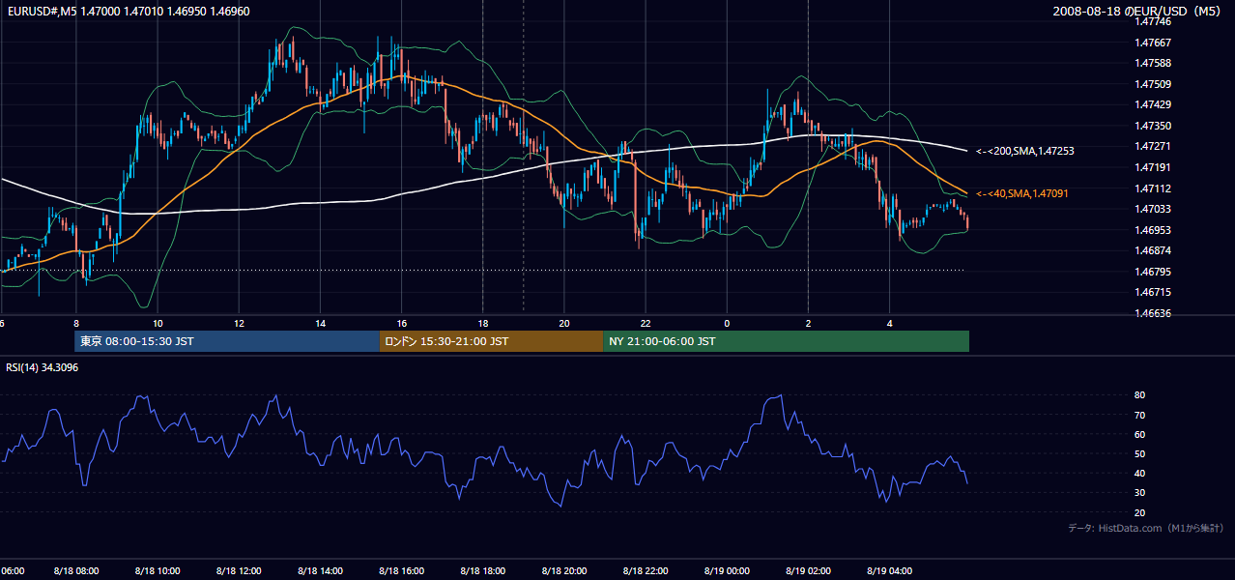Click price axis value 1.46715

point(1153,292)
